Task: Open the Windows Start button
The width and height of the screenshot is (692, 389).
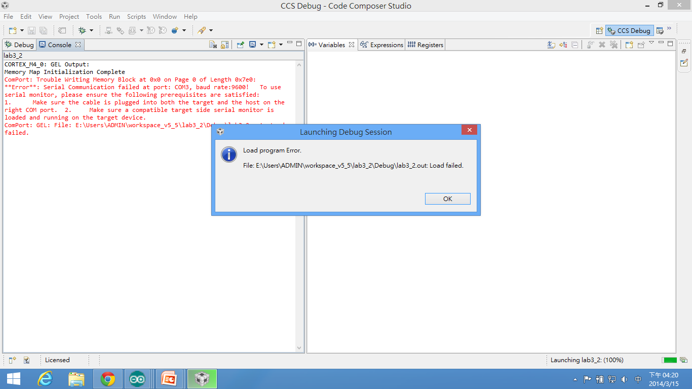Action: click(14, 379)
